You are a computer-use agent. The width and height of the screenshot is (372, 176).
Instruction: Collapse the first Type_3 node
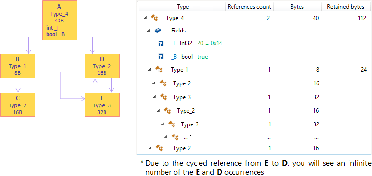[x=154, y=97]
